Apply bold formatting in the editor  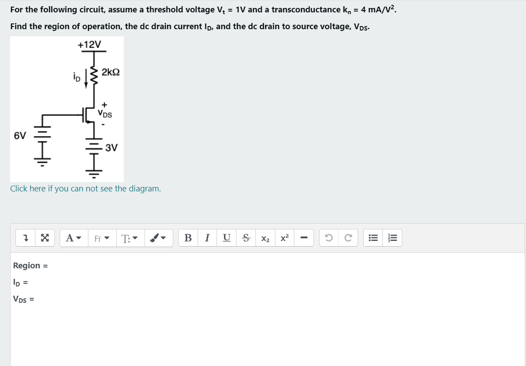coord(188,238)
